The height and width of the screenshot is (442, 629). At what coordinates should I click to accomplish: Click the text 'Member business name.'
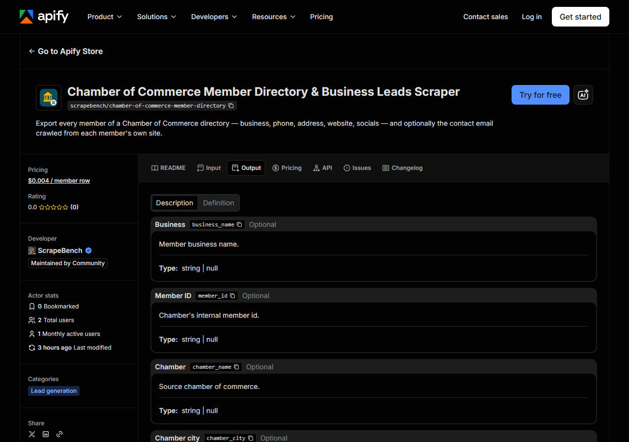(x=199, y=244)
